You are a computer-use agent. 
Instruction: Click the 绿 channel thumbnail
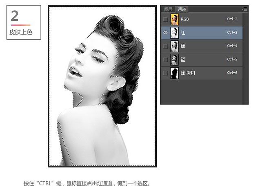tap(174, 46)
